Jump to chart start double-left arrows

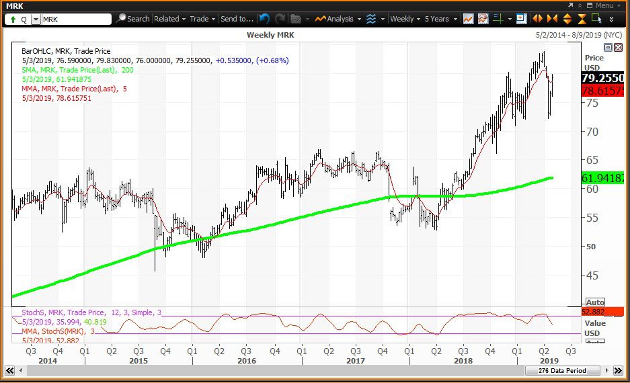point(9,370)
